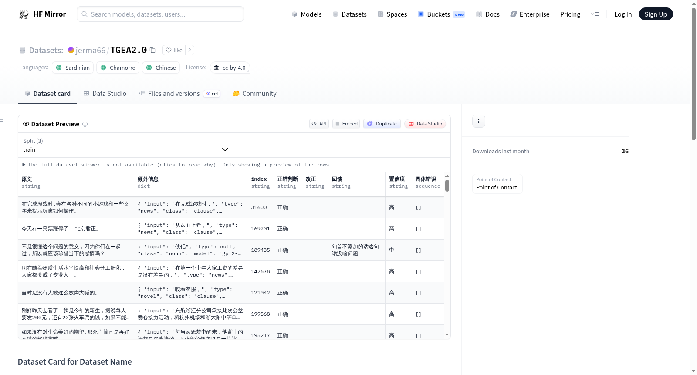Image resolution: width=697 pixels, height=375 pixels.
Task: Click the info icon next to Dataset Preview
Action: (85, 124)
